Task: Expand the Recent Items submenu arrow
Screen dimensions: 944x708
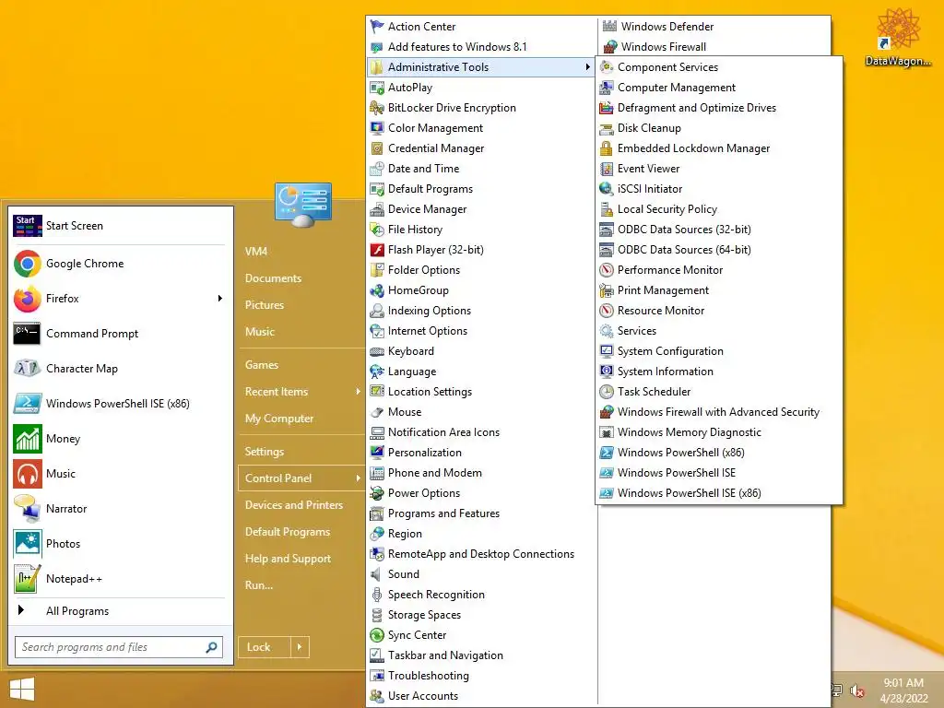Action: [x=358, y=392]
